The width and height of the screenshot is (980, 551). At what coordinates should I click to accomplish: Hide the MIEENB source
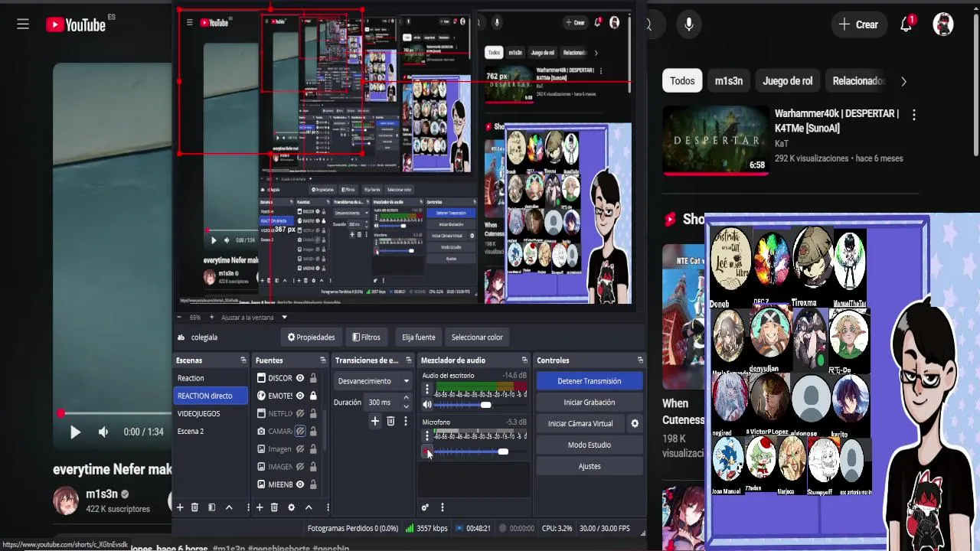(x=300, y=484)
